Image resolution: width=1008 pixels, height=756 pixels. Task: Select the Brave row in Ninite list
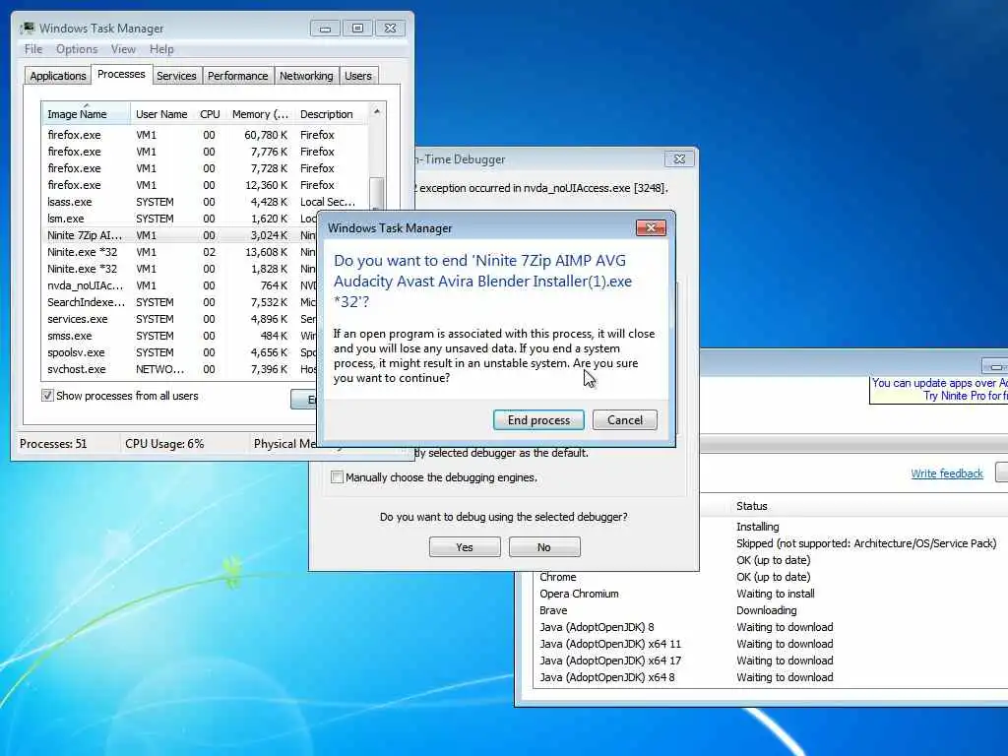coord(771,610)
